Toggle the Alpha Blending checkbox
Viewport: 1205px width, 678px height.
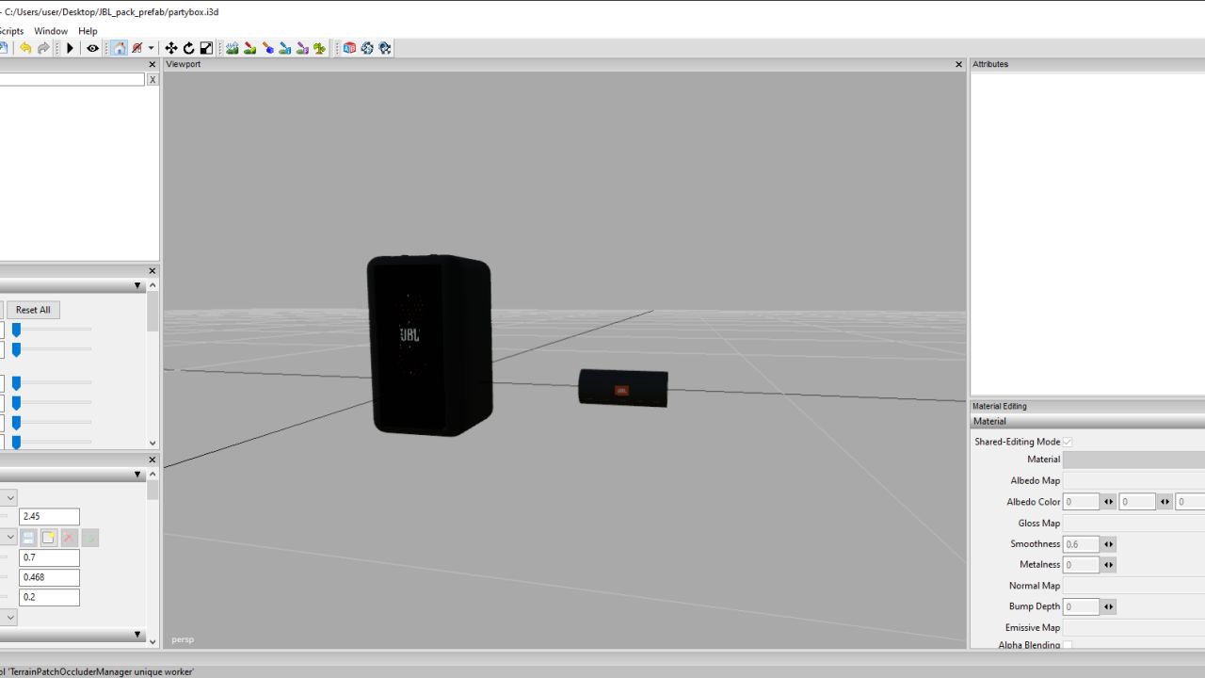point(1068,646)
